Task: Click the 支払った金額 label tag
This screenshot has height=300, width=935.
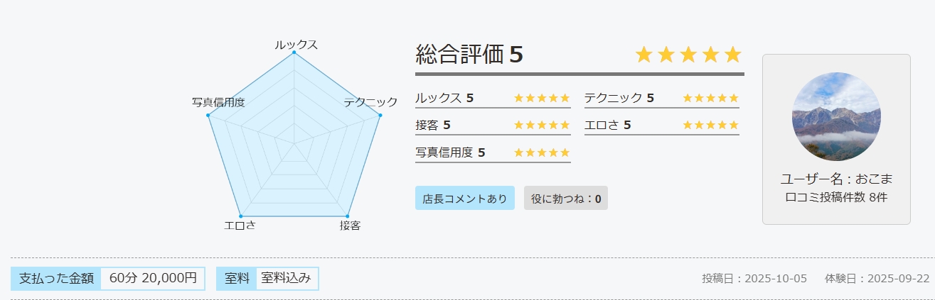Action: [x=56, y=278]
